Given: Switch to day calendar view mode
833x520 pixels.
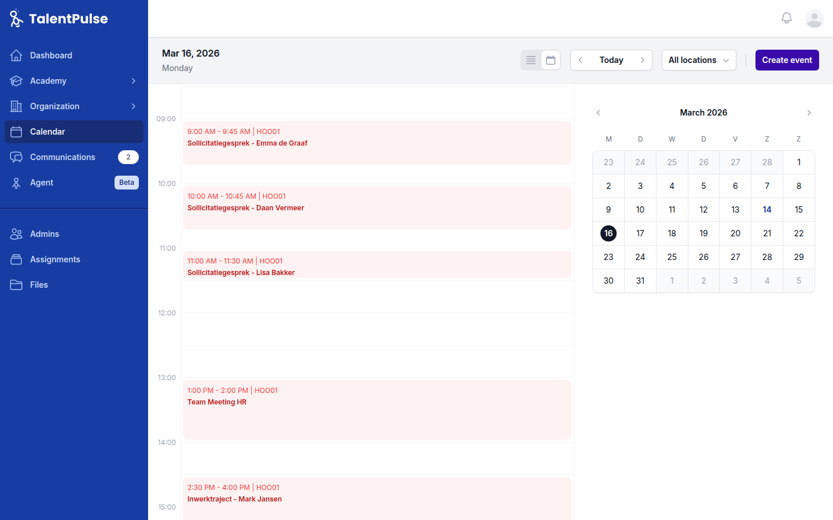Looking at the screenshot, I should pyautogui.click(x=550, y=60).
